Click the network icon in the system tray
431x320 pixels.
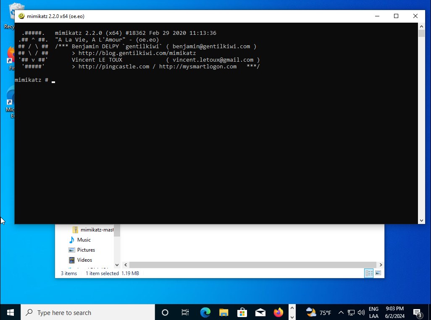(x=351, y=312)
